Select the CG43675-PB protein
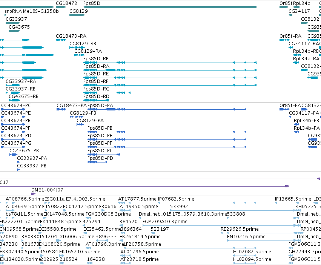 coord(13,155)
